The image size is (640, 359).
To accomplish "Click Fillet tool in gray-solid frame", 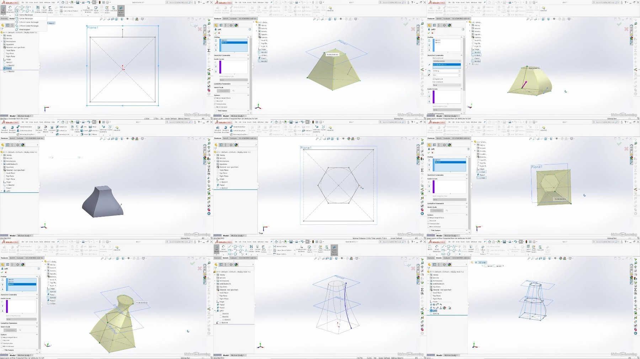I will point(72,129).
